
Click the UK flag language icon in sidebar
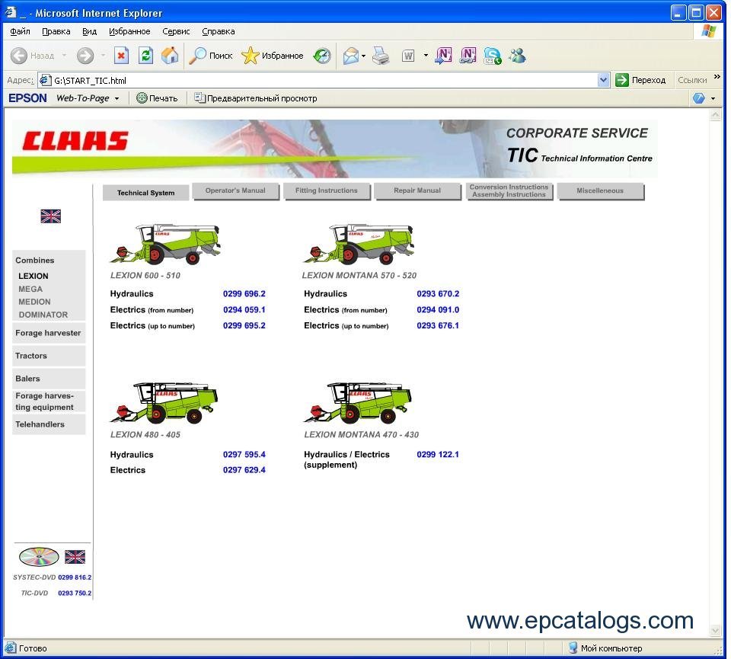(50, 216)
